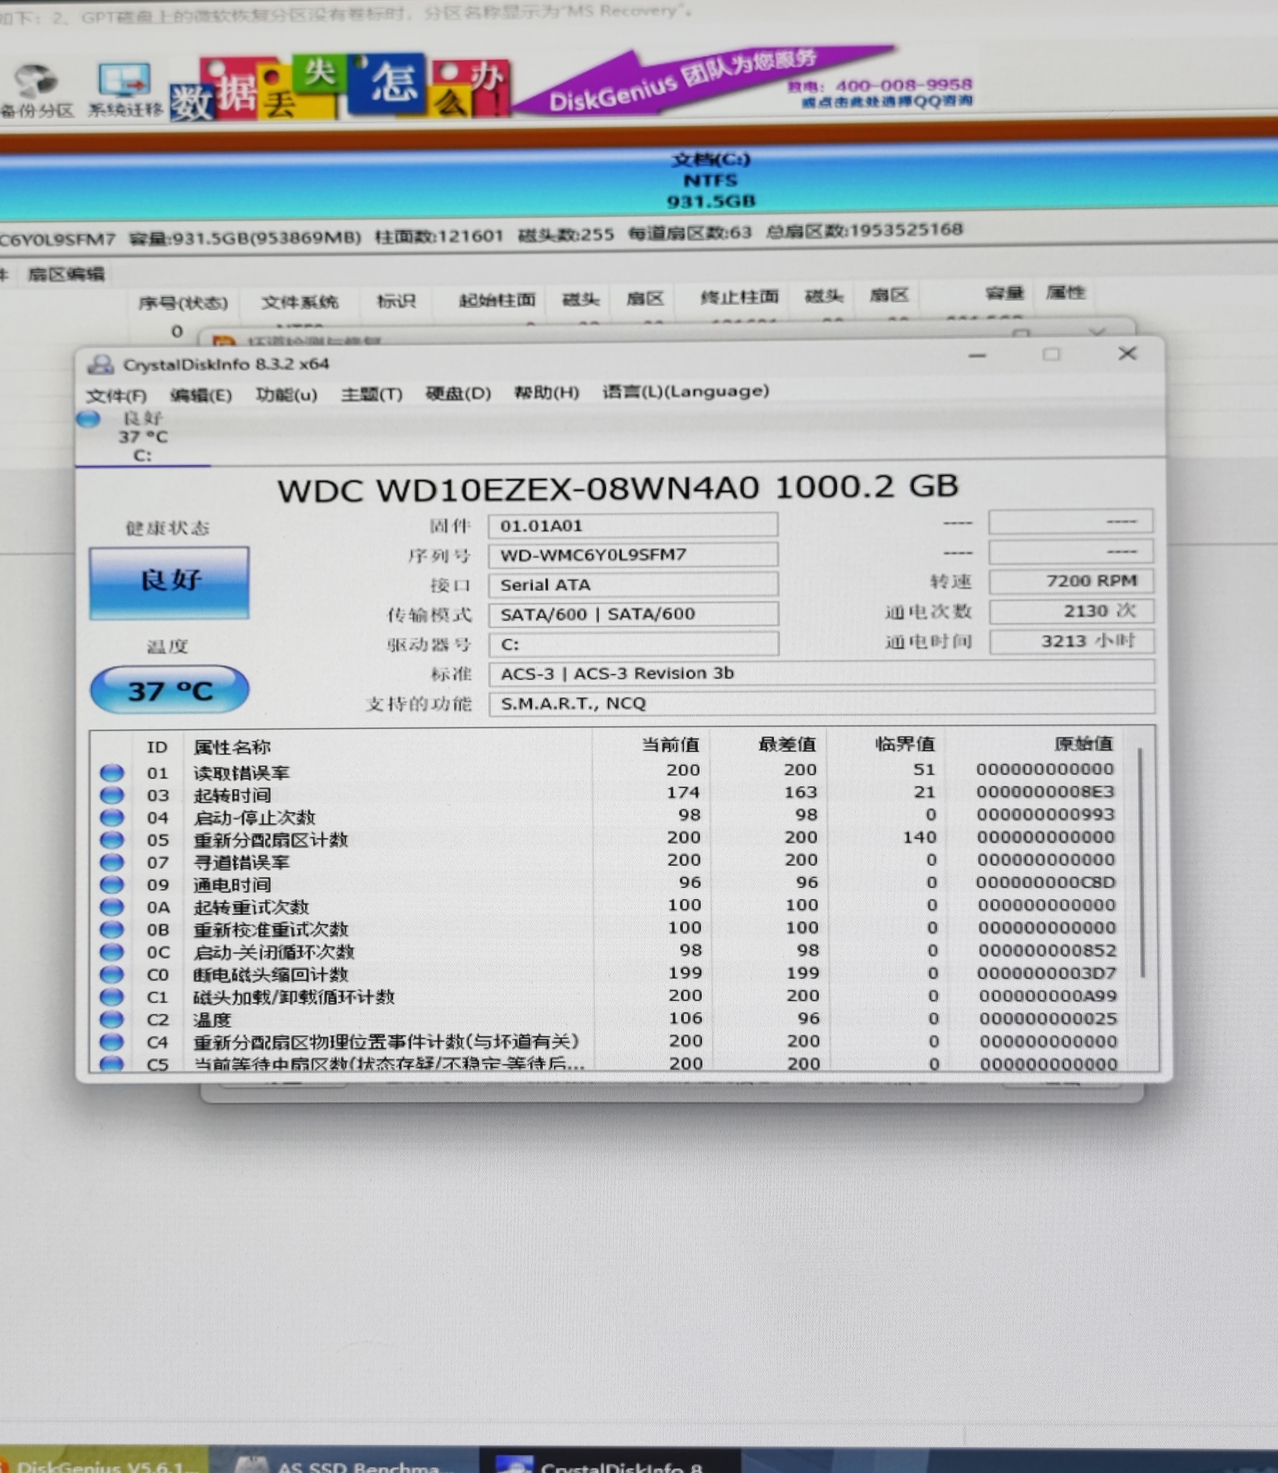This screenshot has width=1278, height=1473.
Task: Click the 序列号 field WD-WMC6Y0L9SFM7
Action: 633,554
